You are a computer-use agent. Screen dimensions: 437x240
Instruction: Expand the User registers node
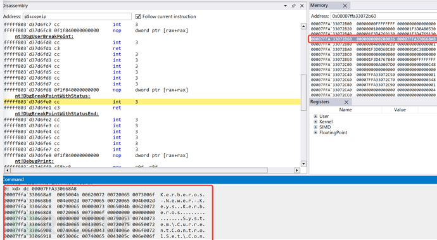pyautogui.click(x=315, y=117)
